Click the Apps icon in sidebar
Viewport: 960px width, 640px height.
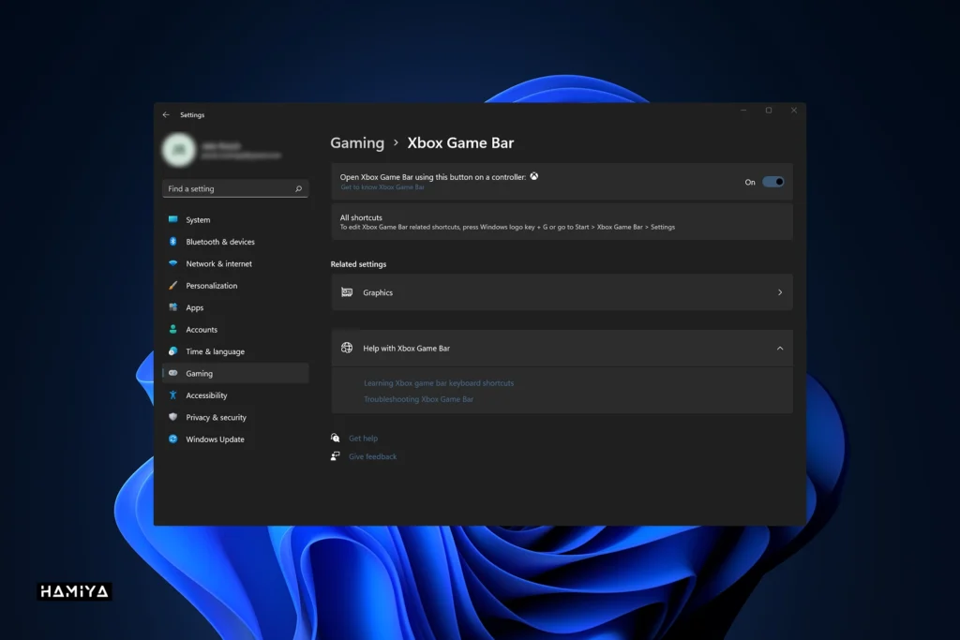(173, 307)
